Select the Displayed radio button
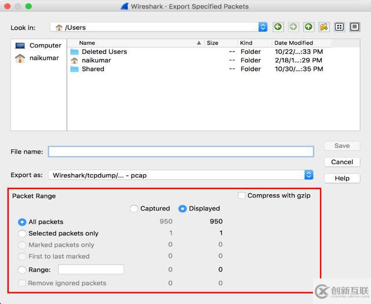371x304 pixels. [x=183, y=209]
